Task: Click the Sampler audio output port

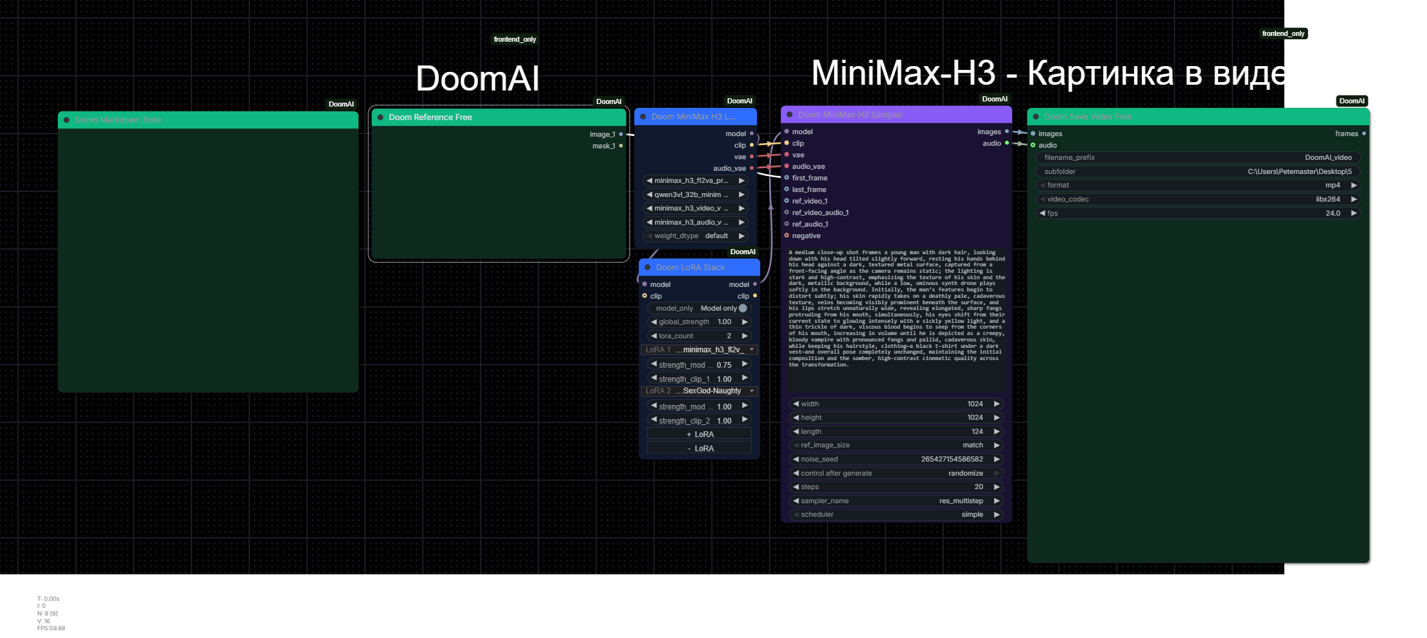Action: 1007,143
